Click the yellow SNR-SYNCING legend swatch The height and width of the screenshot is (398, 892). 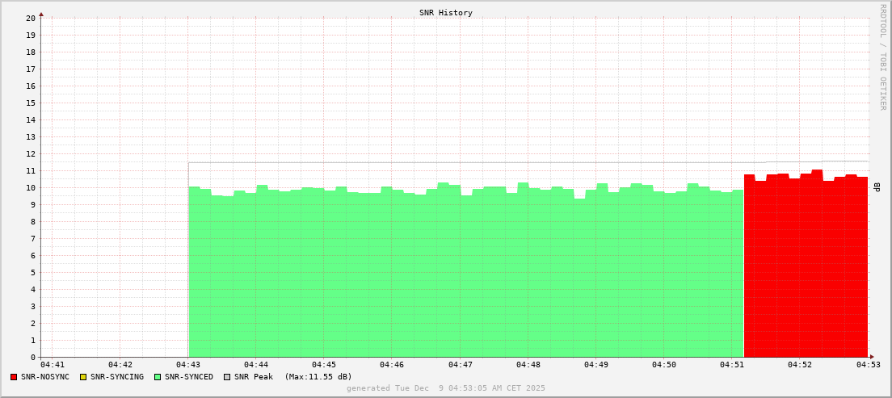(82, 377)
